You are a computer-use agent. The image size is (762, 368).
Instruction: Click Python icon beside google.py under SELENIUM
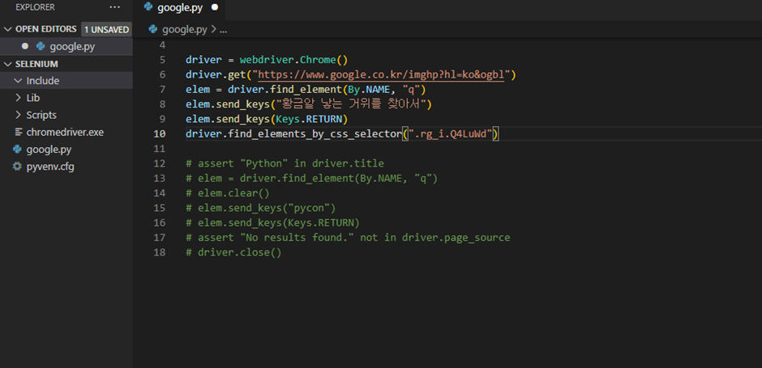click(x=18, y=150)
